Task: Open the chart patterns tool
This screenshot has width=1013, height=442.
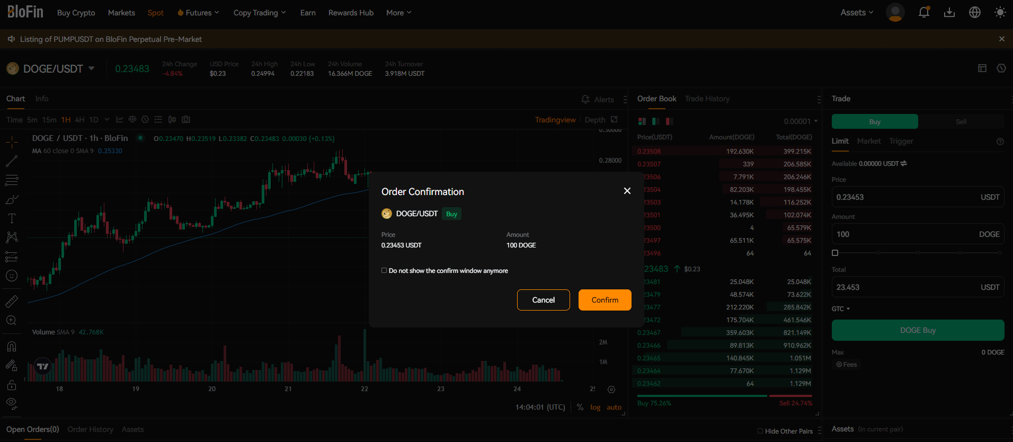Action: [x=12, y=237]
